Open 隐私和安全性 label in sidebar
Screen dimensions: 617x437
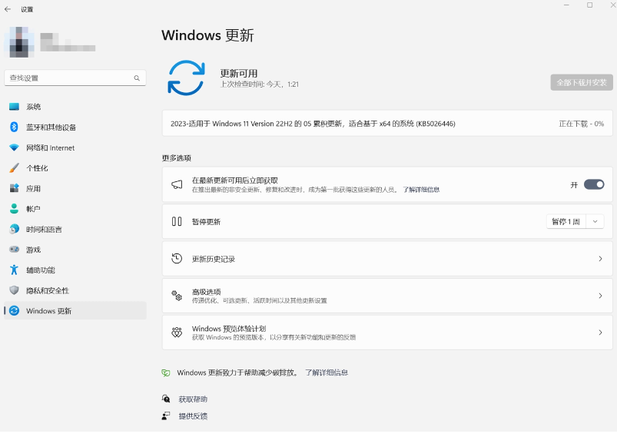pyautogui.click(x=48, y=290)
